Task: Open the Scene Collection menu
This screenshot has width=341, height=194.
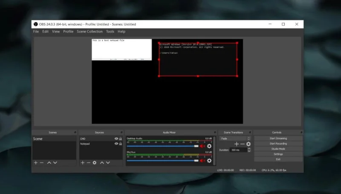Action: tap(90, 31)
